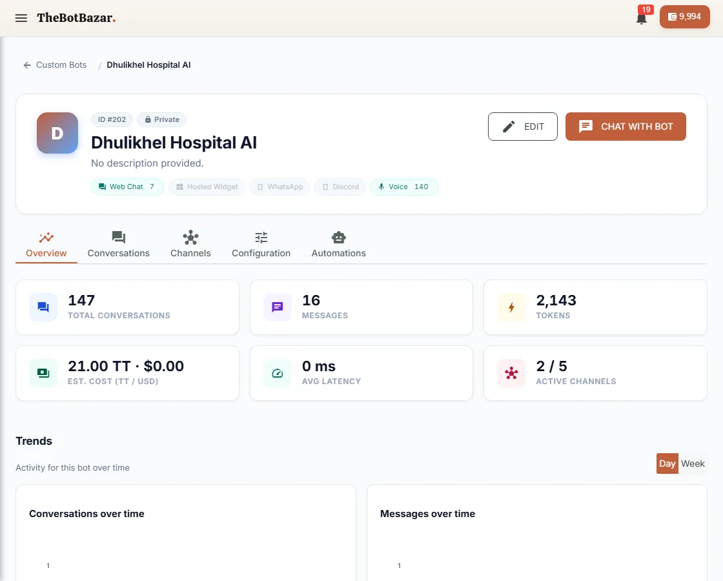Click the 147 total conversations value
Image resolution: width=723 pixels, height=581 pixels.
[81, 300]
